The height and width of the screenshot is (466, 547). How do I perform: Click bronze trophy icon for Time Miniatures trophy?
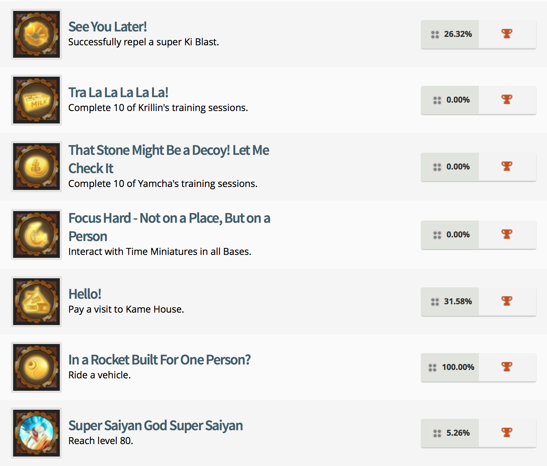tap(507, 234)
